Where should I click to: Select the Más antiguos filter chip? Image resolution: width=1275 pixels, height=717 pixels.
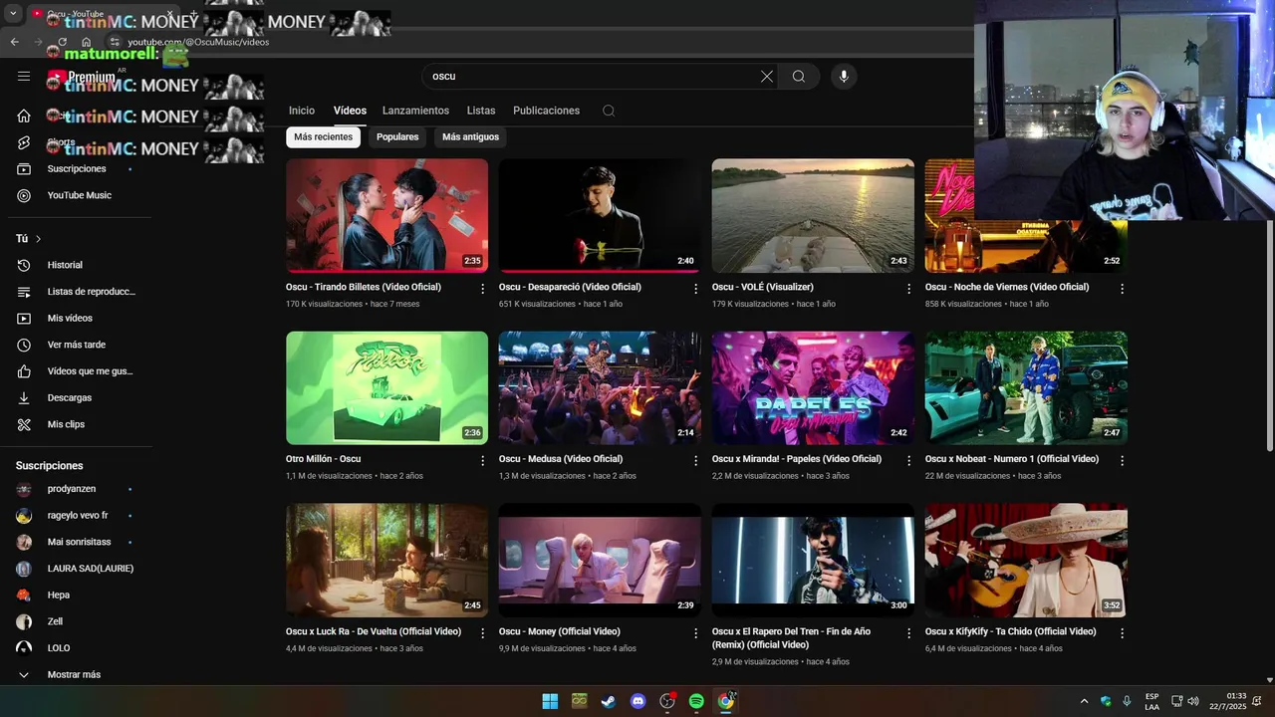coord(470,136)
